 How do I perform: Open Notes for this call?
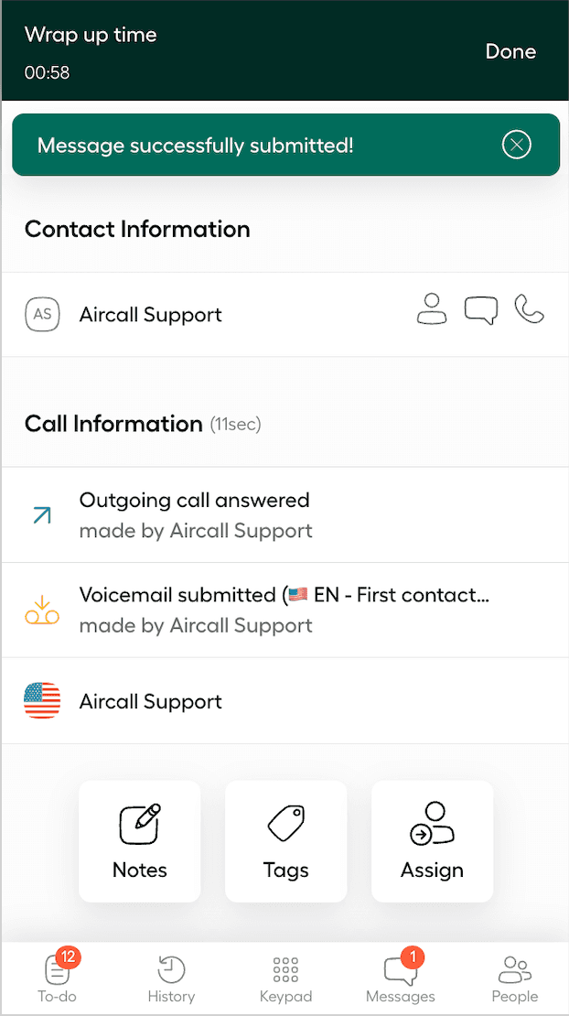point(140,841)
